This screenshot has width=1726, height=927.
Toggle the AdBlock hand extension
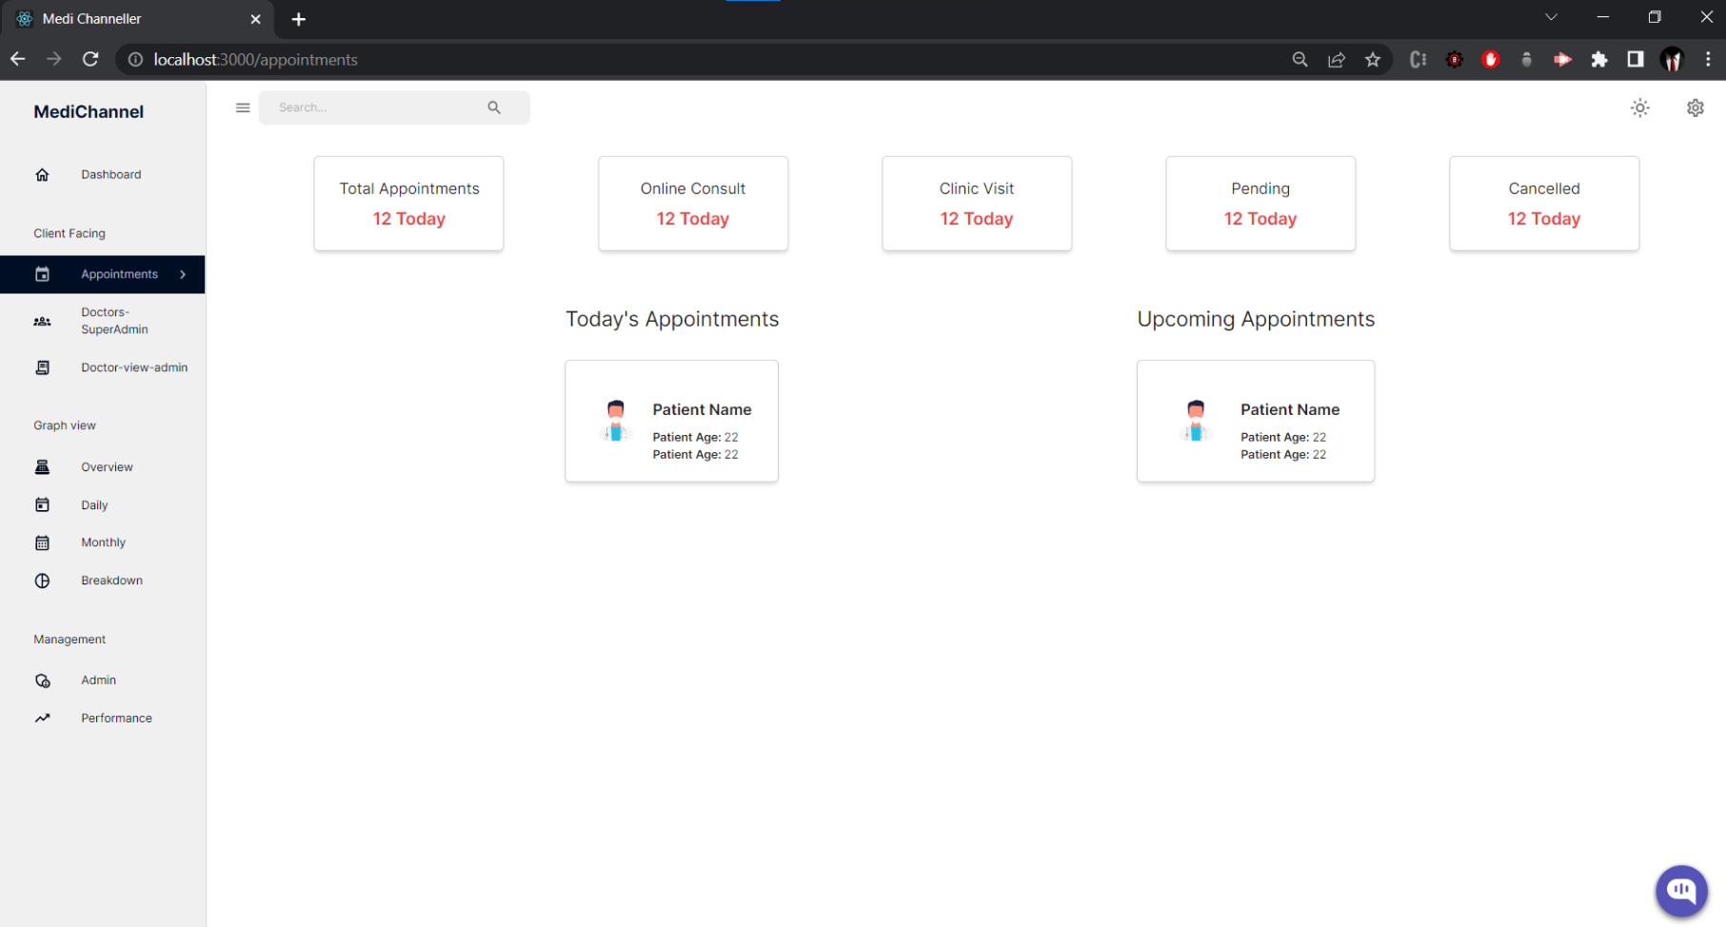pyautogui.click(x=1491, y=59)
